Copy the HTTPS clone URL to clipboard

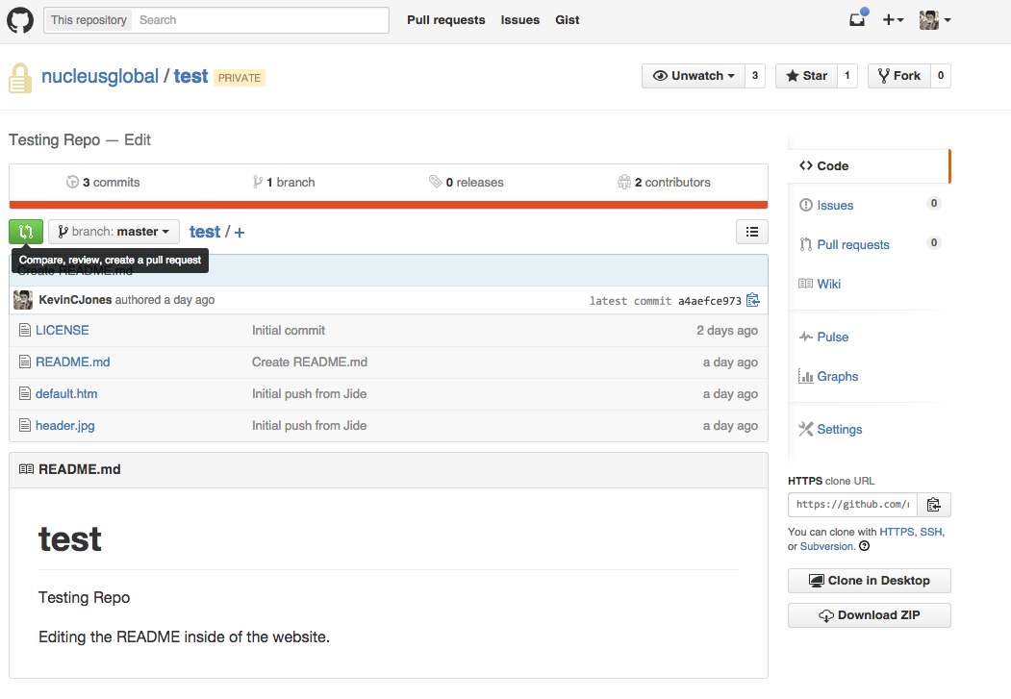coord(934,505)
